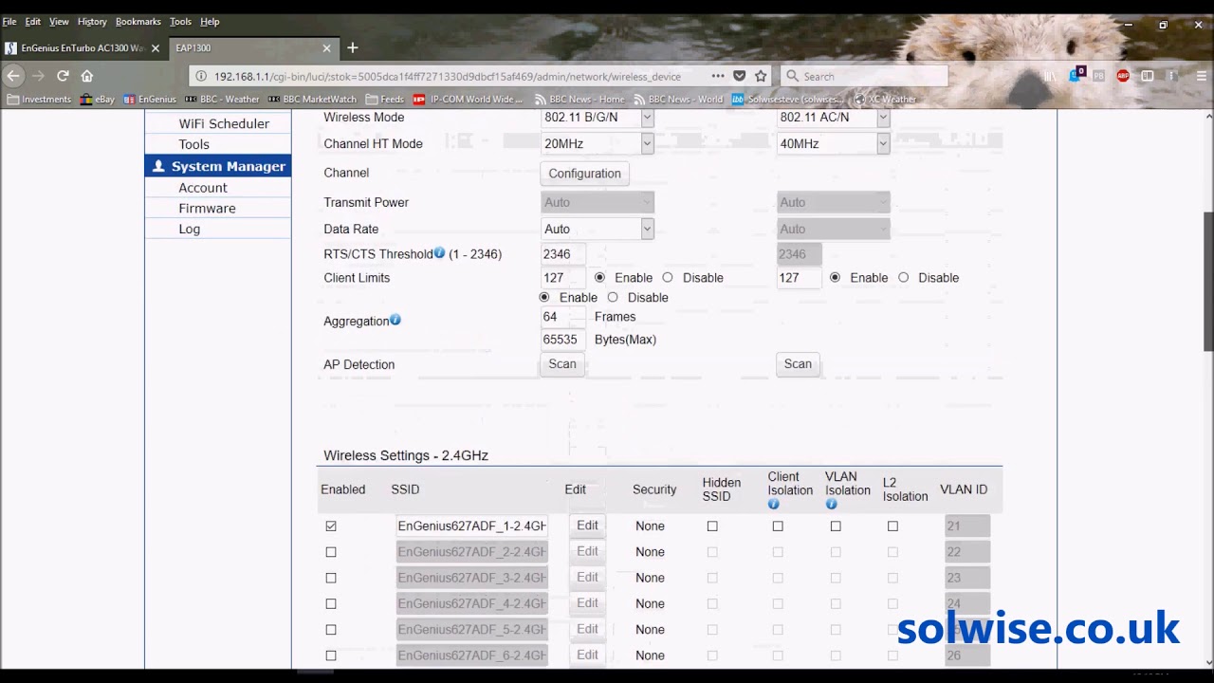Image resolution: width=1214 pixels, height=683 pixels.
Task: Select Enable for 5GHz Client Limits
Action: click(x=835, y=277)
